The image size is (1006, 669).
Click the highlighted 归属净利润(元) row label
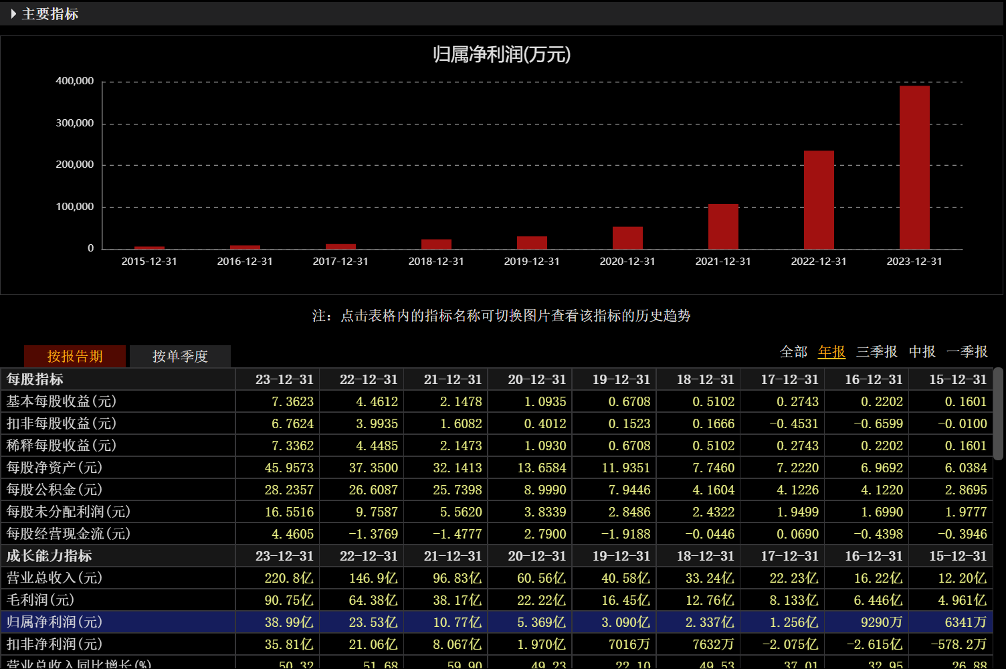pyautogui.click(x=54, y=622)
